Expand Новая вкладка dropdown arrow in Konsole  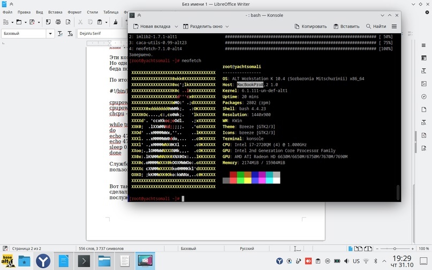coord(176,26)
